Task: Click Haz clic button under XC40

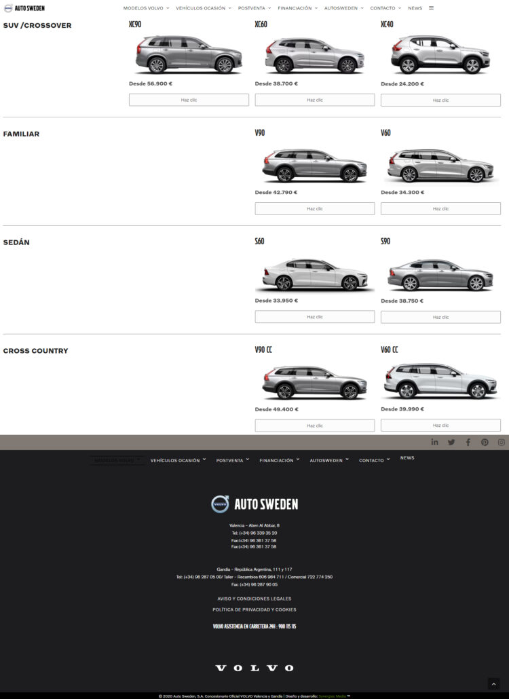Action: coord(441,100)
